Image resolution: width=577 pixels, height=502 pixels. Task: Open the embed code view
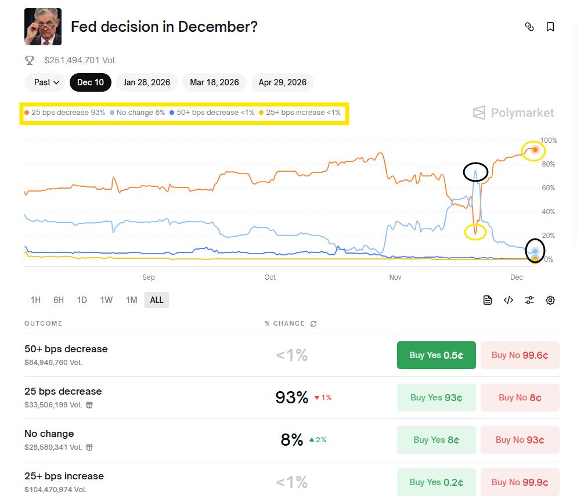point(509,300)
